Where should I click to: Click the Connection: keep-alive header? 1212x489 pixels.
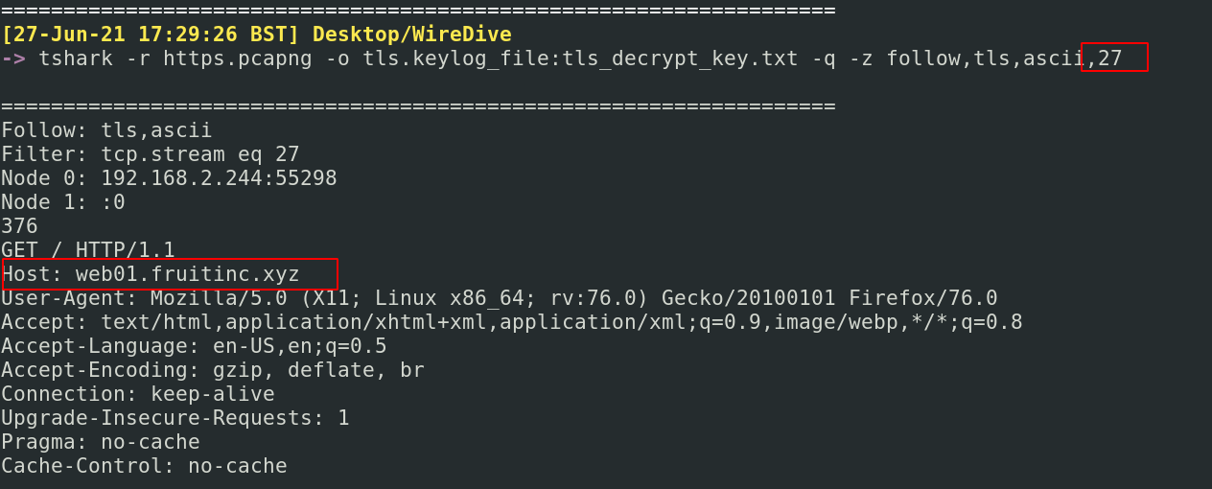tap(138, 394)
